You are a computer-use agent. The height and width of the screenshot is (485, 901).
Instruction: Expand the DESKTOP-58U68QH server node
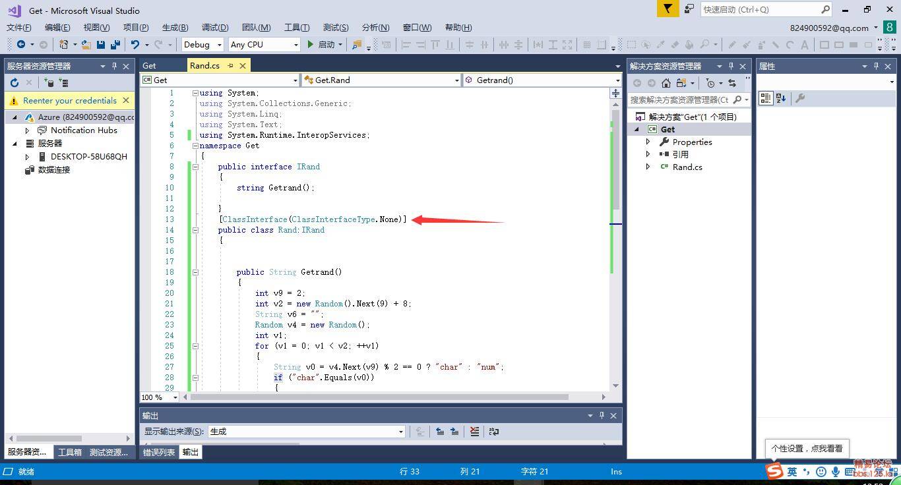[x=27, y=157]
